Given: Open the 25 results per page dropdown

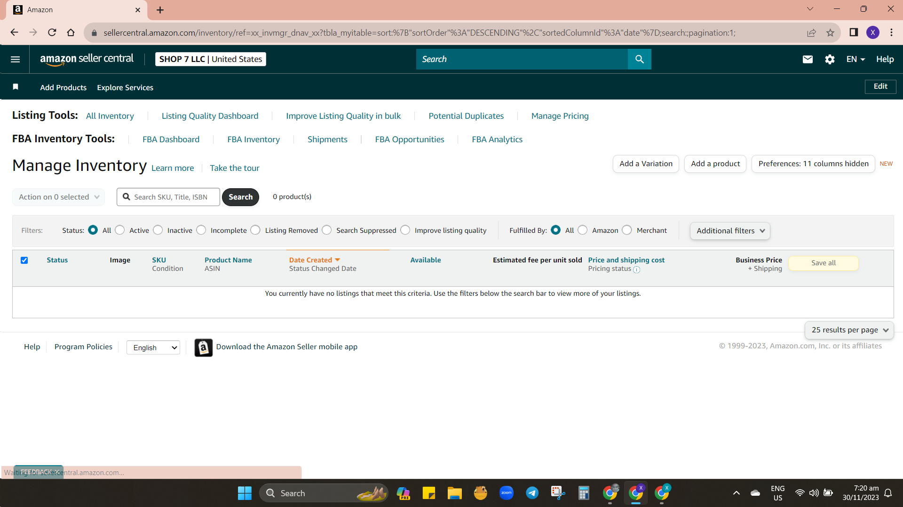Looking at the screenshot, I should tap(849, 330).
